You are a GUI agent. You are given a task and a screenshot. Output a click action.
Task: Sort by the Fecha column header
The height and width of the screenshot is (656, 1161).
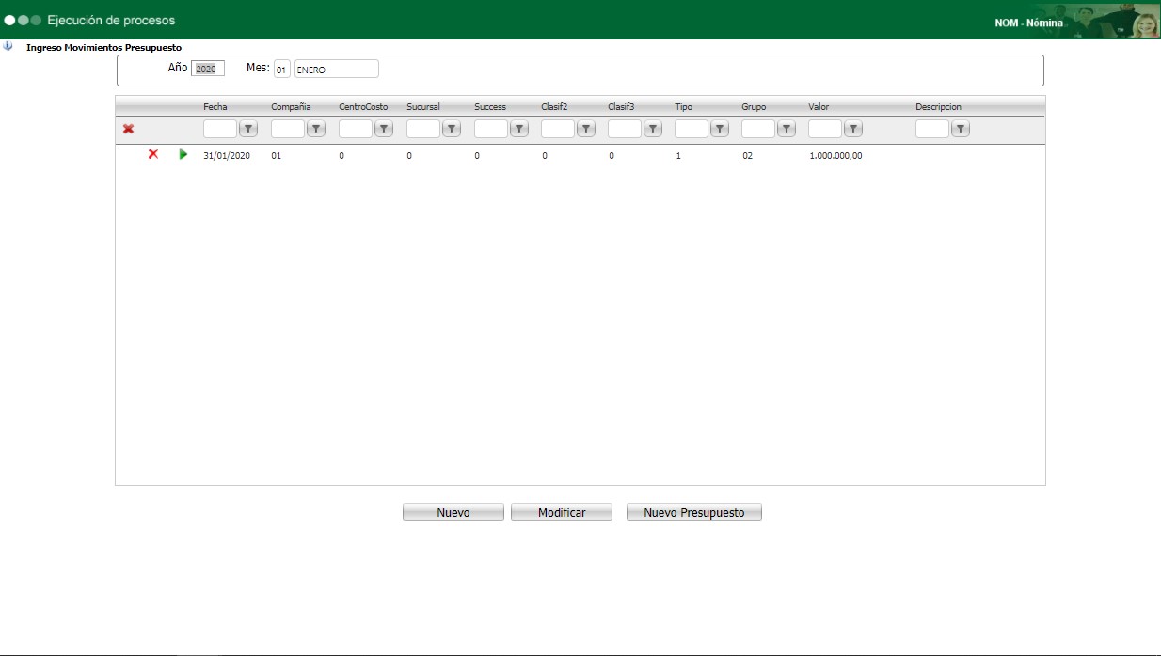[215, 107]
